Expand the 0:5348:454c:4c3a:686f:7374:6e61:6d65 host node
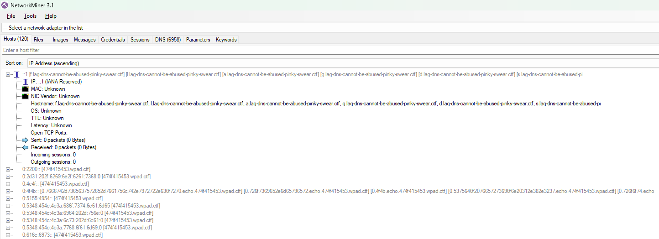This screenshot has height=239, width=659. [x=8, y=206]
